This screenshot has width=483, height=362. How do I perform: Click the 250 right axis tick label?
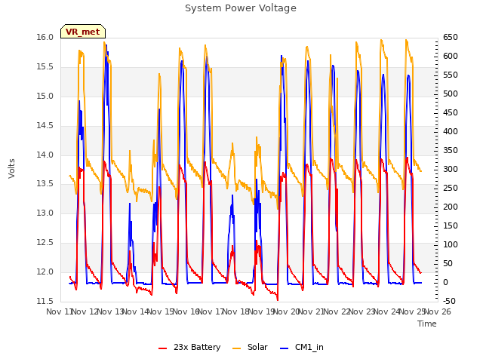[451, 188]
